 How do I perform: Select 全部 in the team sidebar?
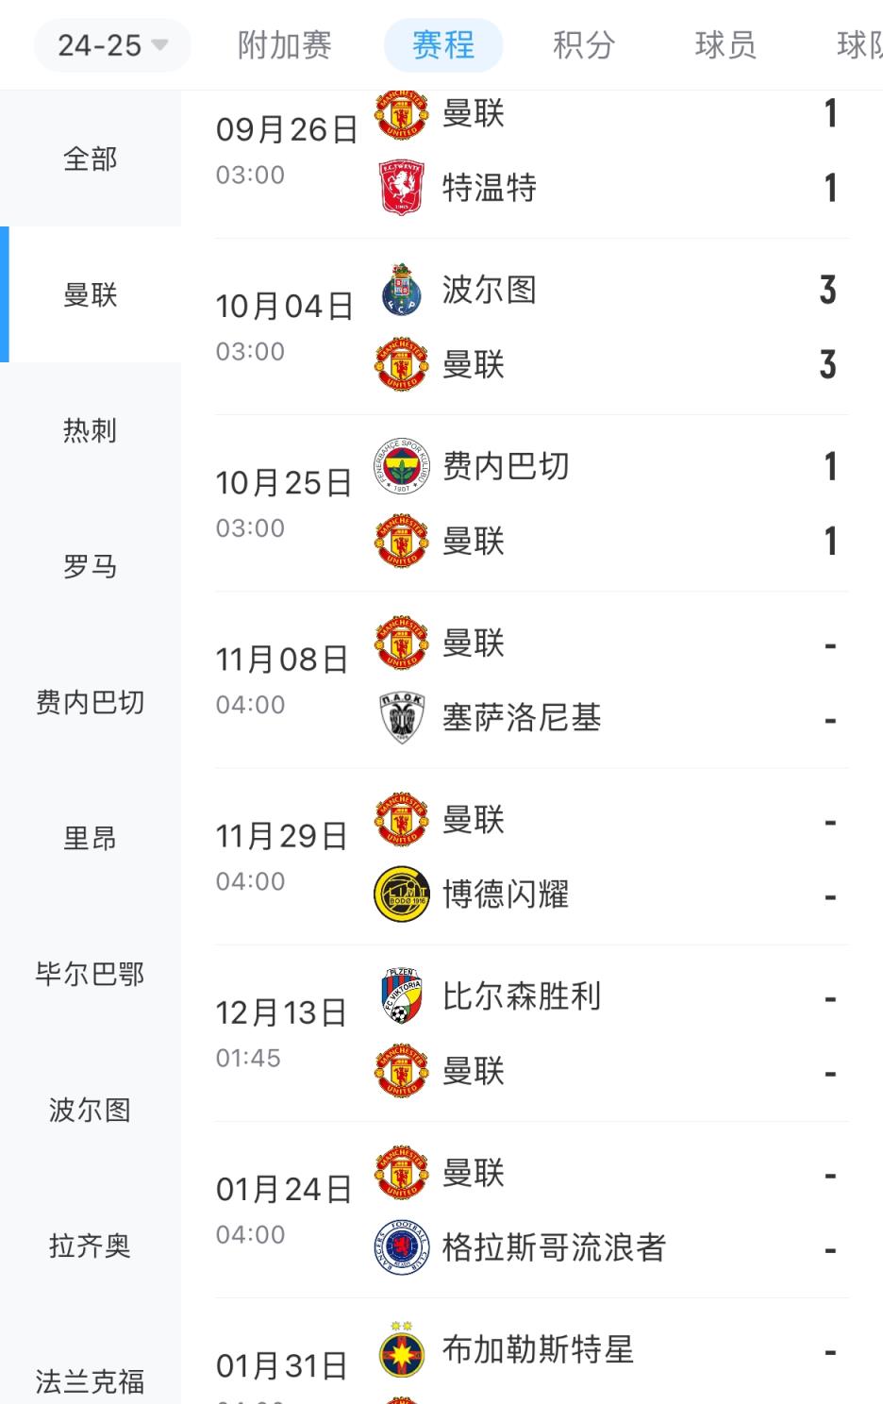tap(91, 159)
